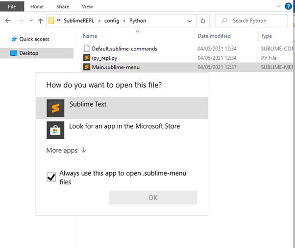Open the File menu
Image resolution: width=295 pixels, height=248 pixels.
coord(12,6)
